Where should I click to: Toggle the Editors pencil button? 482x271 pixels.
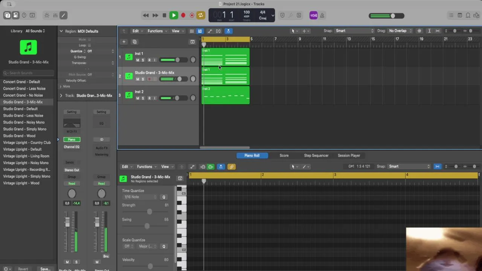tap(63, 15)
